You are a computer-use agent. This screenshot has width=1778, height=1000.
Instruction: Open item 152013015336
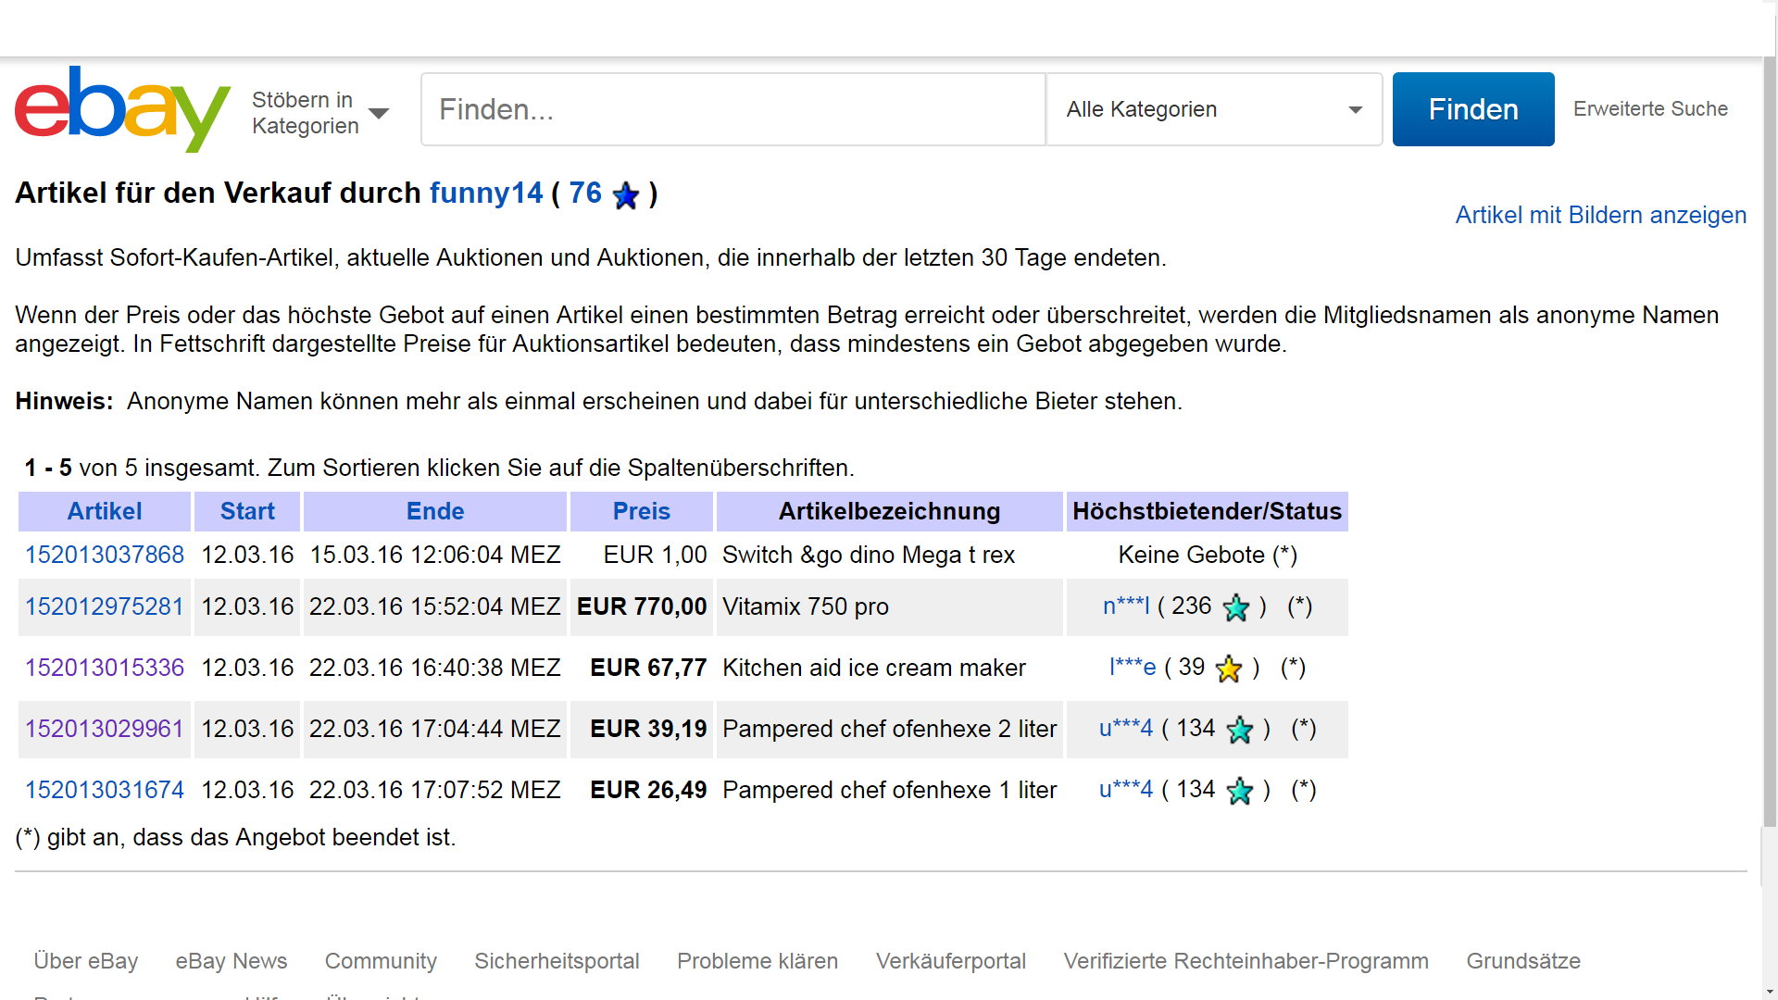coord(105,668)
